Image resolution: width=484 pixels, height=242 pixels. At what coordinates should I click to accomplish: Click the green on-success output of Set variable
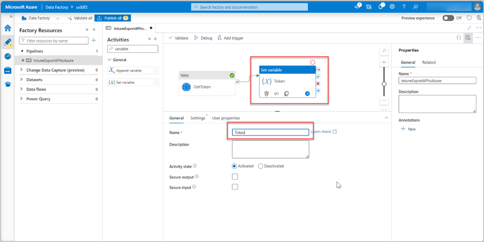coord(318,76)
